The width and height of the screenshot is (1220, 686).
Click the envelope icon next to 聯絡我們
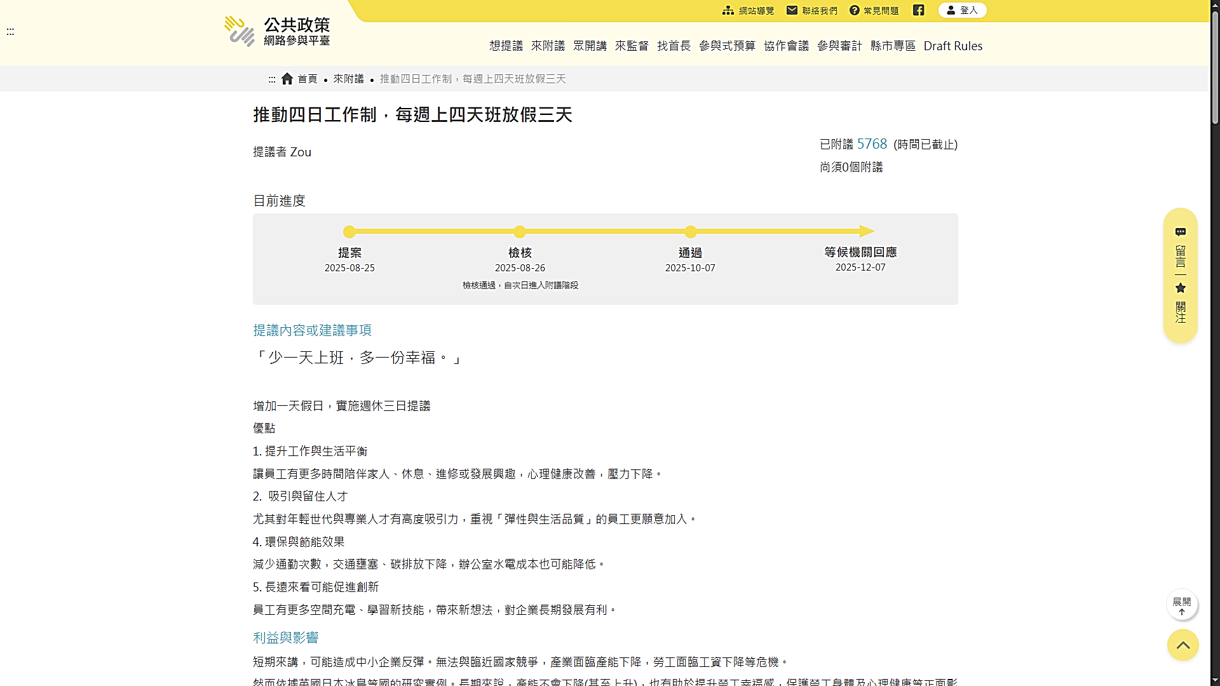[792, 10]
